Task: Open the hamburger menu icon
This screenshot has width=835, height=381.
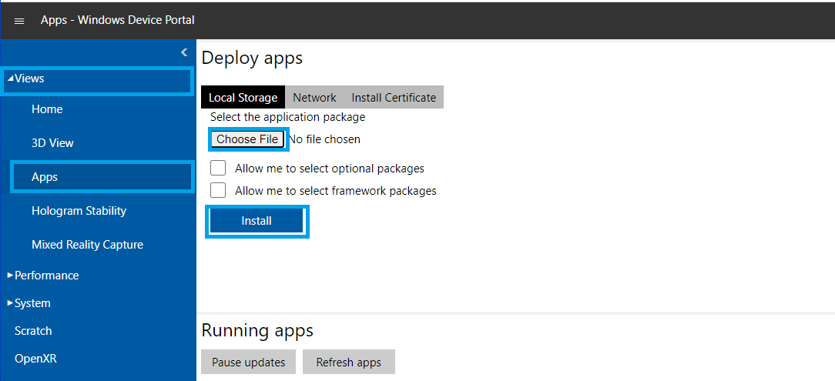Action: pos(19,21)
